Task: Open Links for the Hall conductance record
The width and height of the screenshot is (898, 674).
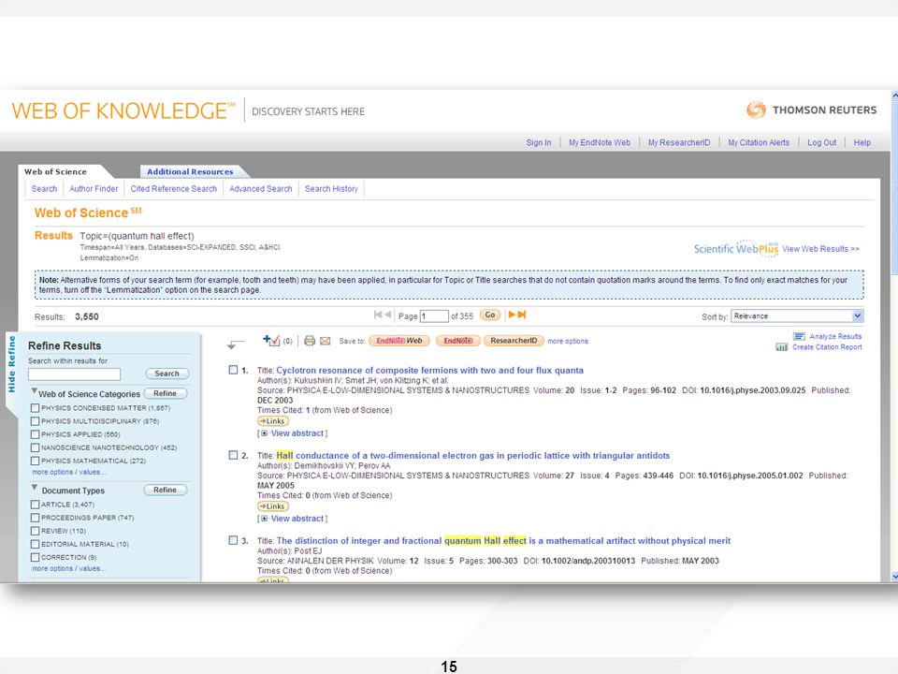Action: point(272,506)
